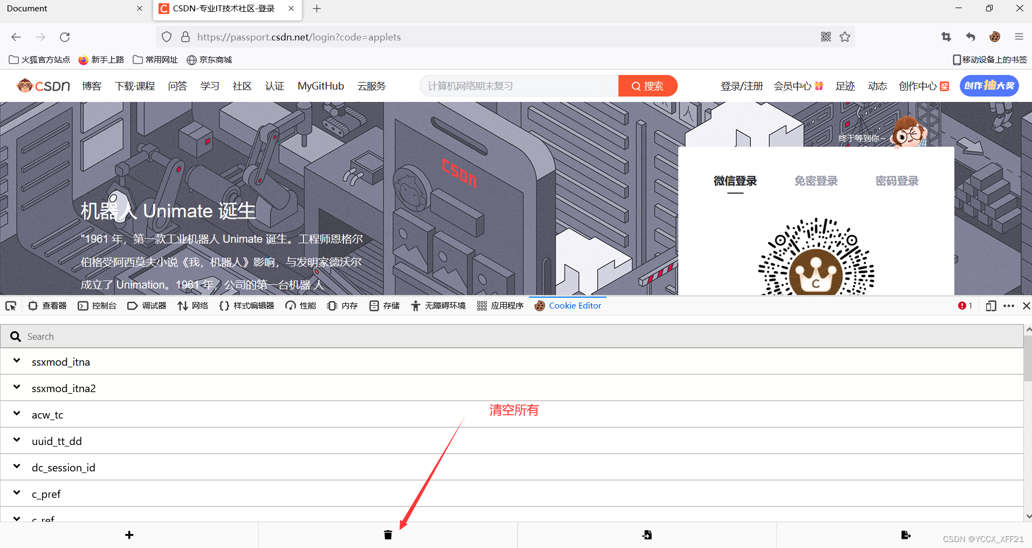Toggle responsive design mode in devtools
Screen dimensions: 1032x548
click(x=990, y=305)
